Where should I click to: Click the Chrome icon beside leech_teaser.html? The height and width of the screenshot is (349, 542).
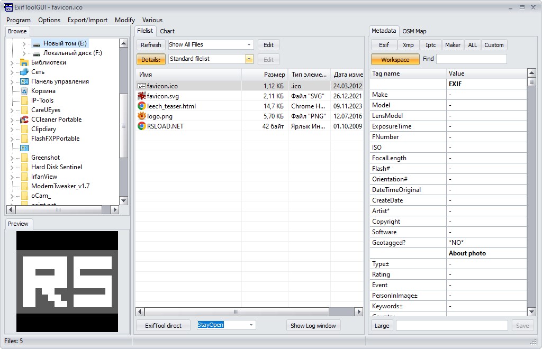pyautogui.click(x=142, y=106)
